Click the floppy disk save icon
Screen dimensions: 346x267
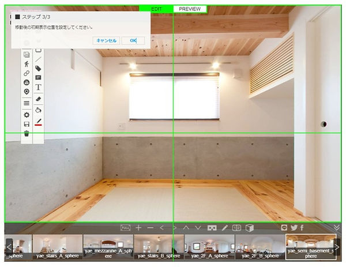coord(27,124)
